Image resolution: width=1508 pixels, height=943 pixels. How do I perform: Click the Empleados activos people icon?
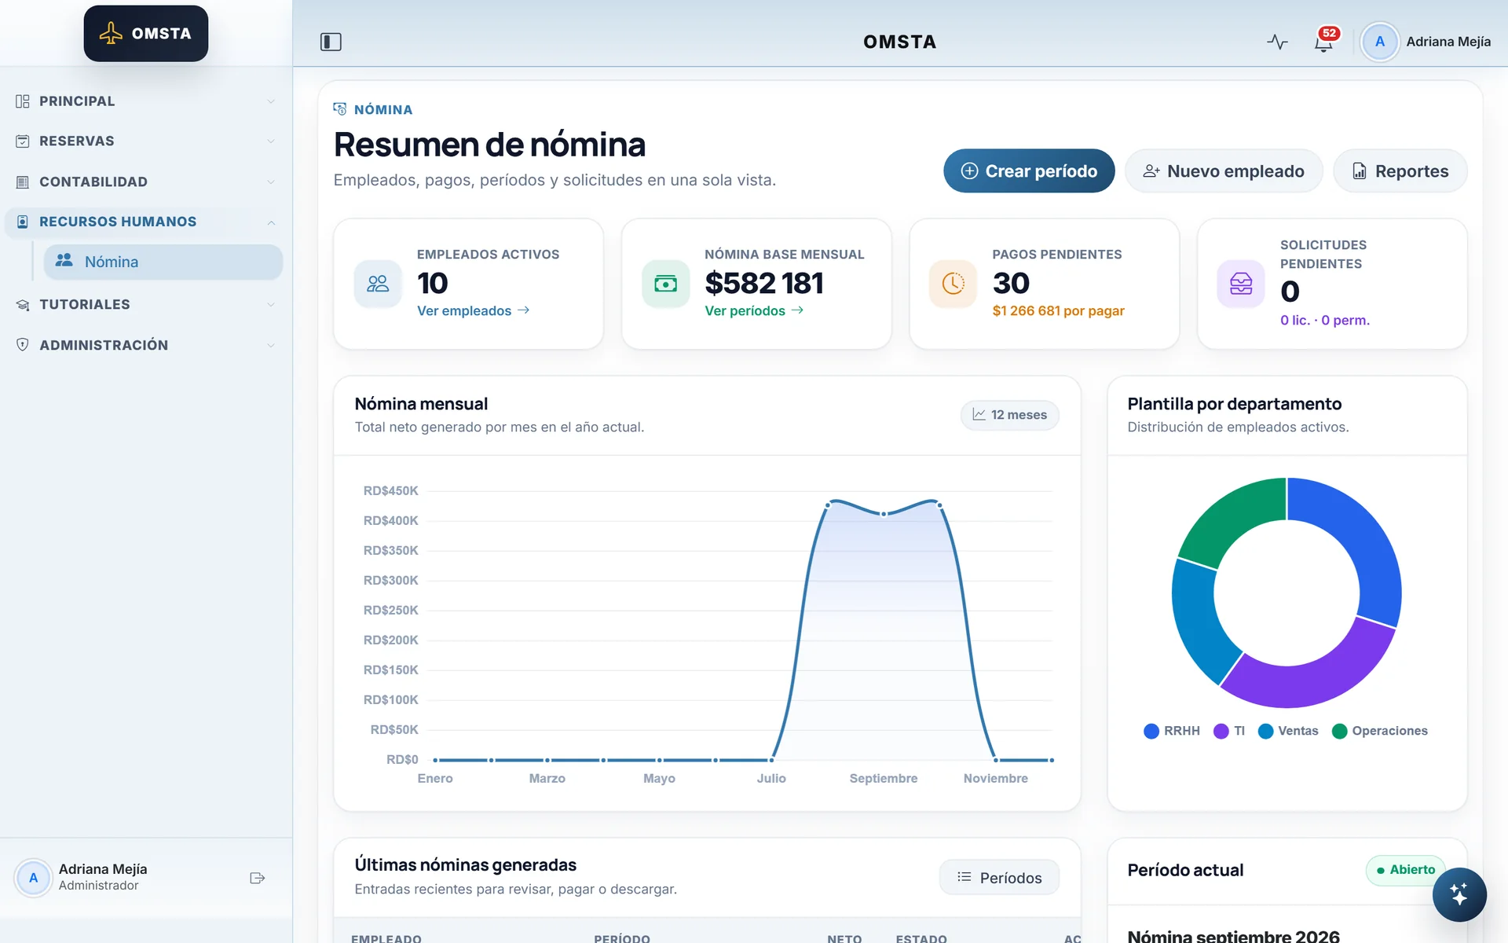[x=378, y=284]
